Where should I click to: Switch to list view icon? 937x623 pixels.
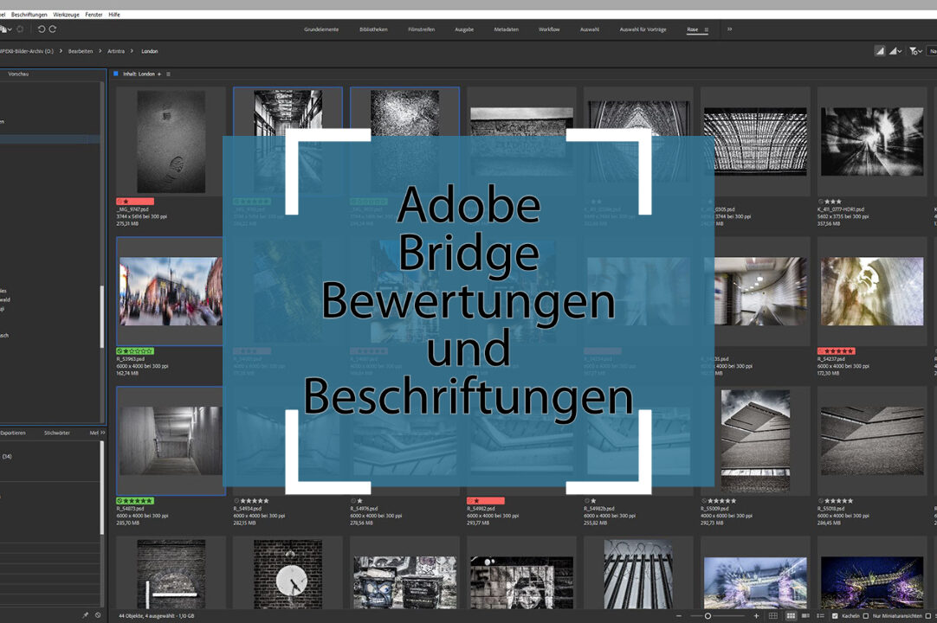tap(820, 616)
